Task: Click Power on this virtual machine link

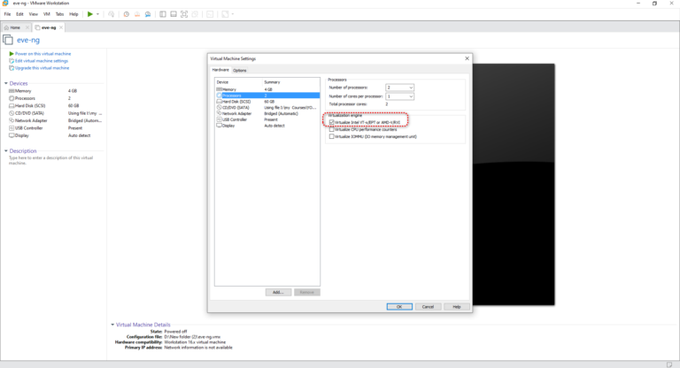Action: tap(42, 54)
